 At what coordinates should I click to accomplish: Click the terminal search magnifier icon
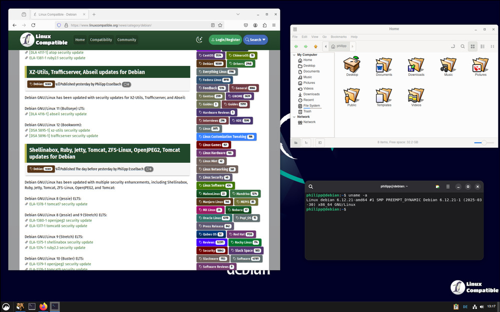click(x=310, y=186)
